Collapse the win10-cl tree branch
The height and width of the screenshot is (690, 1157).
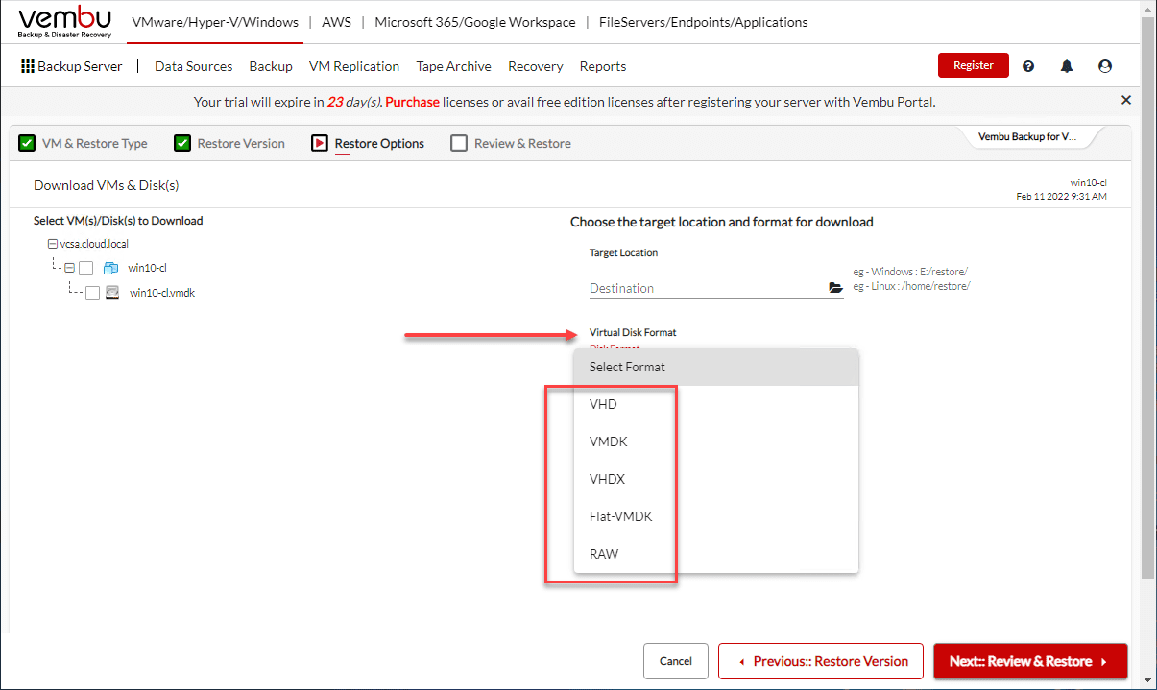coord(68,268)
